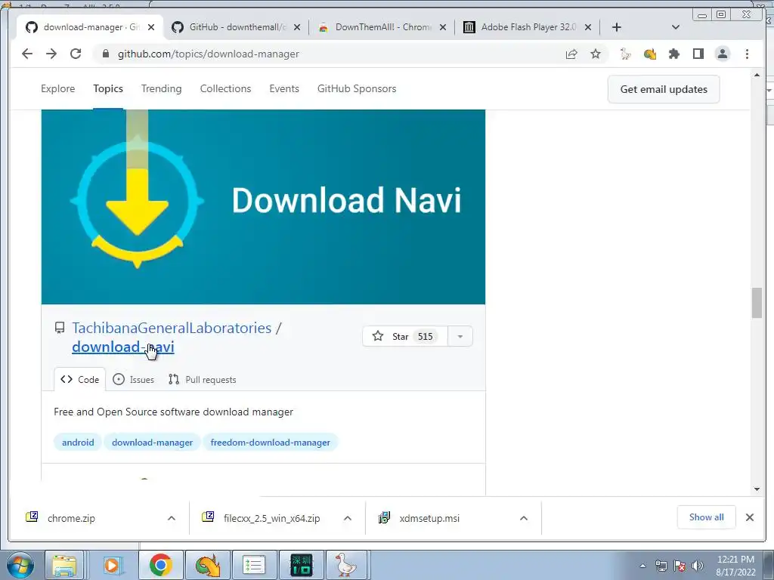Click the page vertical scrollbar thumb
The height and width of the screenshot is (580, 774).
click(x=757, y=303)
